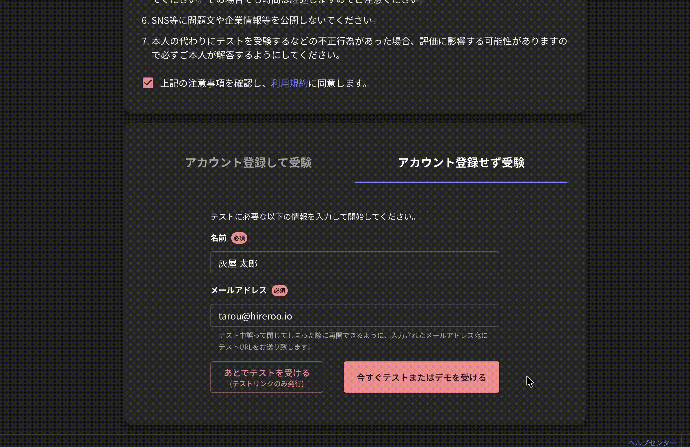Open the 利用規約 terms link
This screenshot has height=447, width=690.
[289, 83]
